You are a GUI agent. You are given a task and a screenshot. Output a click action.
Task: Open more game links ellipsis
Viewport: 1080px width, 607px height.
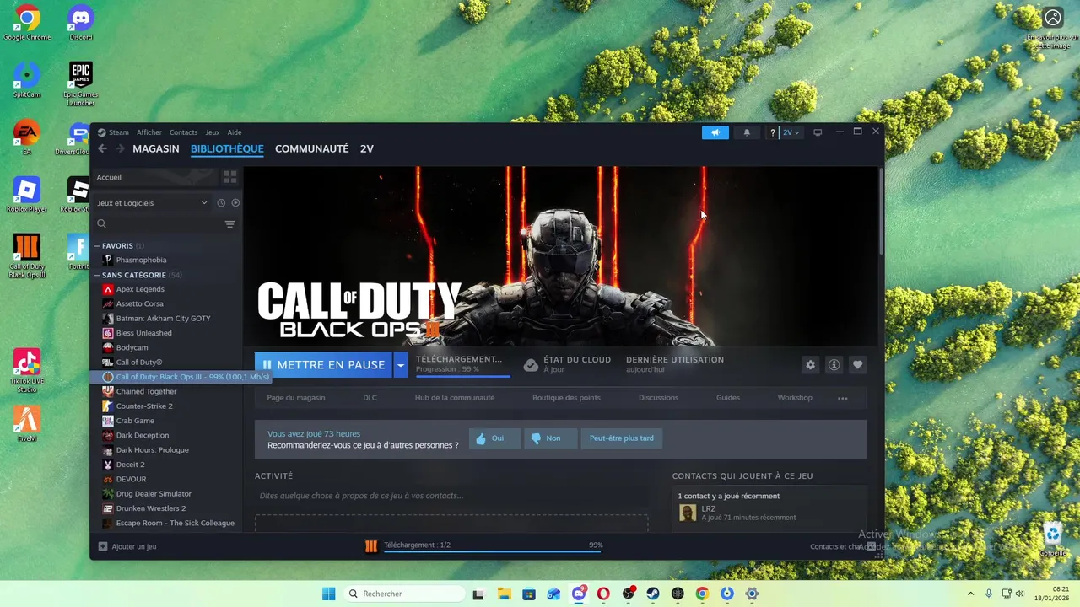pyautogui.click(x=842, y=398)
